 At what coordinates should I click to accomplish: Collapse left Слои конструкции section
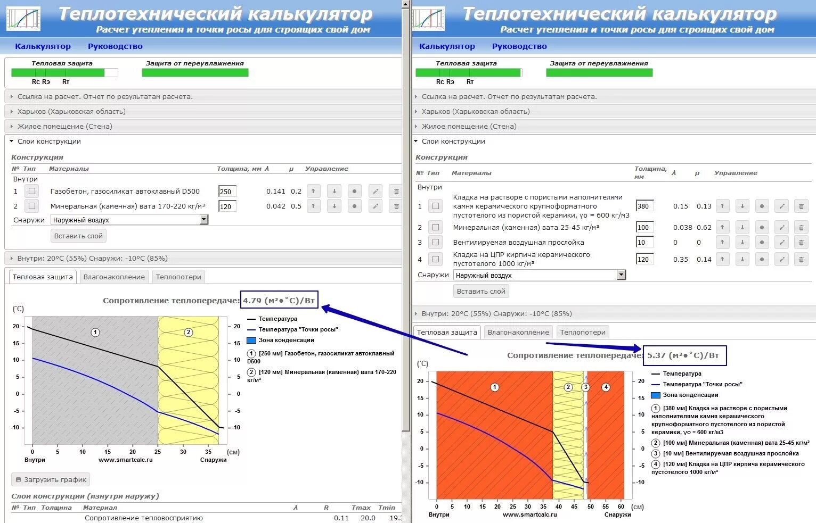203,142
